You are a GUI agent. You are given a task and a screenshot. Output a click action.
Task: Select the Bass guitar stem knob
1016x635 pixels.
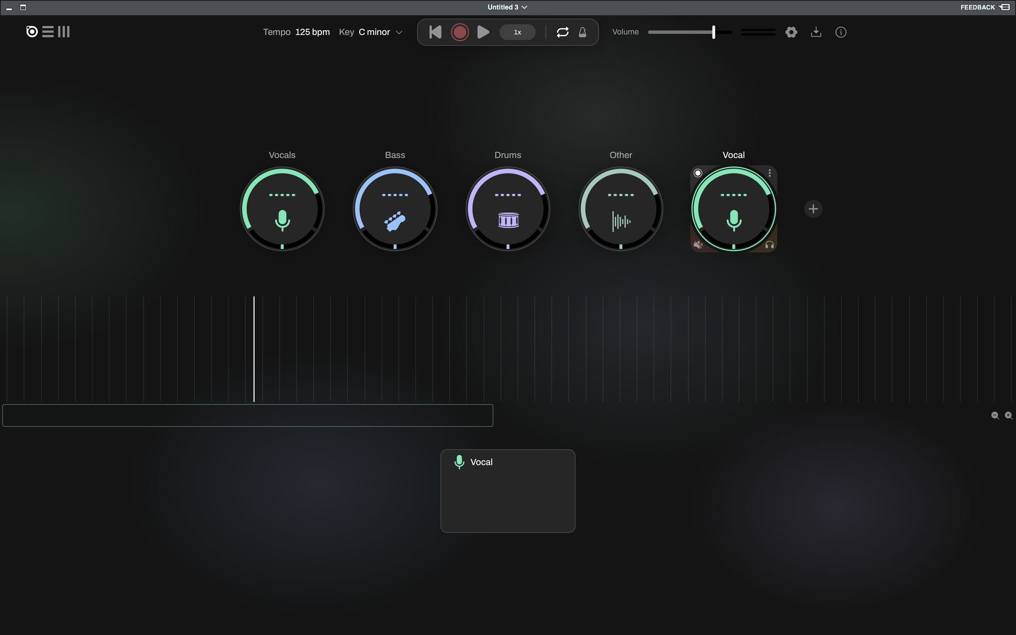coord(395,209)
